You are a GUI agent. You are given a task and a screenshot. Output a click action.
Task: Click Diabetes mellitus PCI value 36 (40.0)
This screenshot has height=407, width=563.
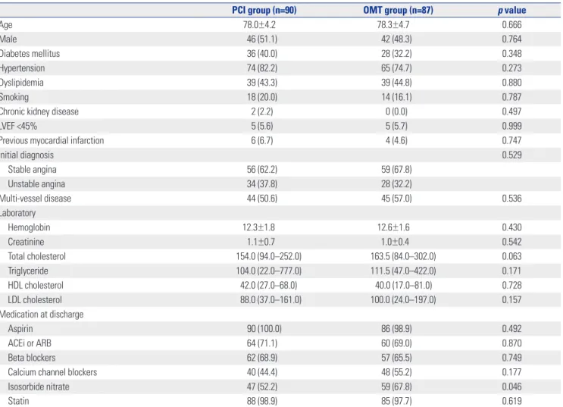pos(261,54)
